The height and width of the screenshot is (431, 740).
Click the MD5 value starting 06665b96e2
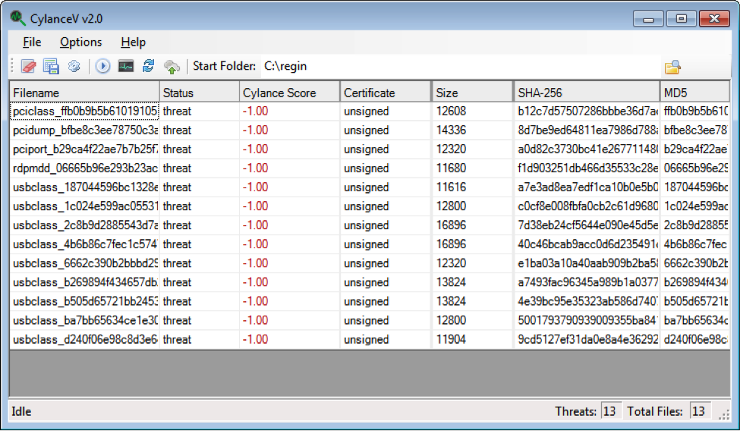click(x=696, y=168)
